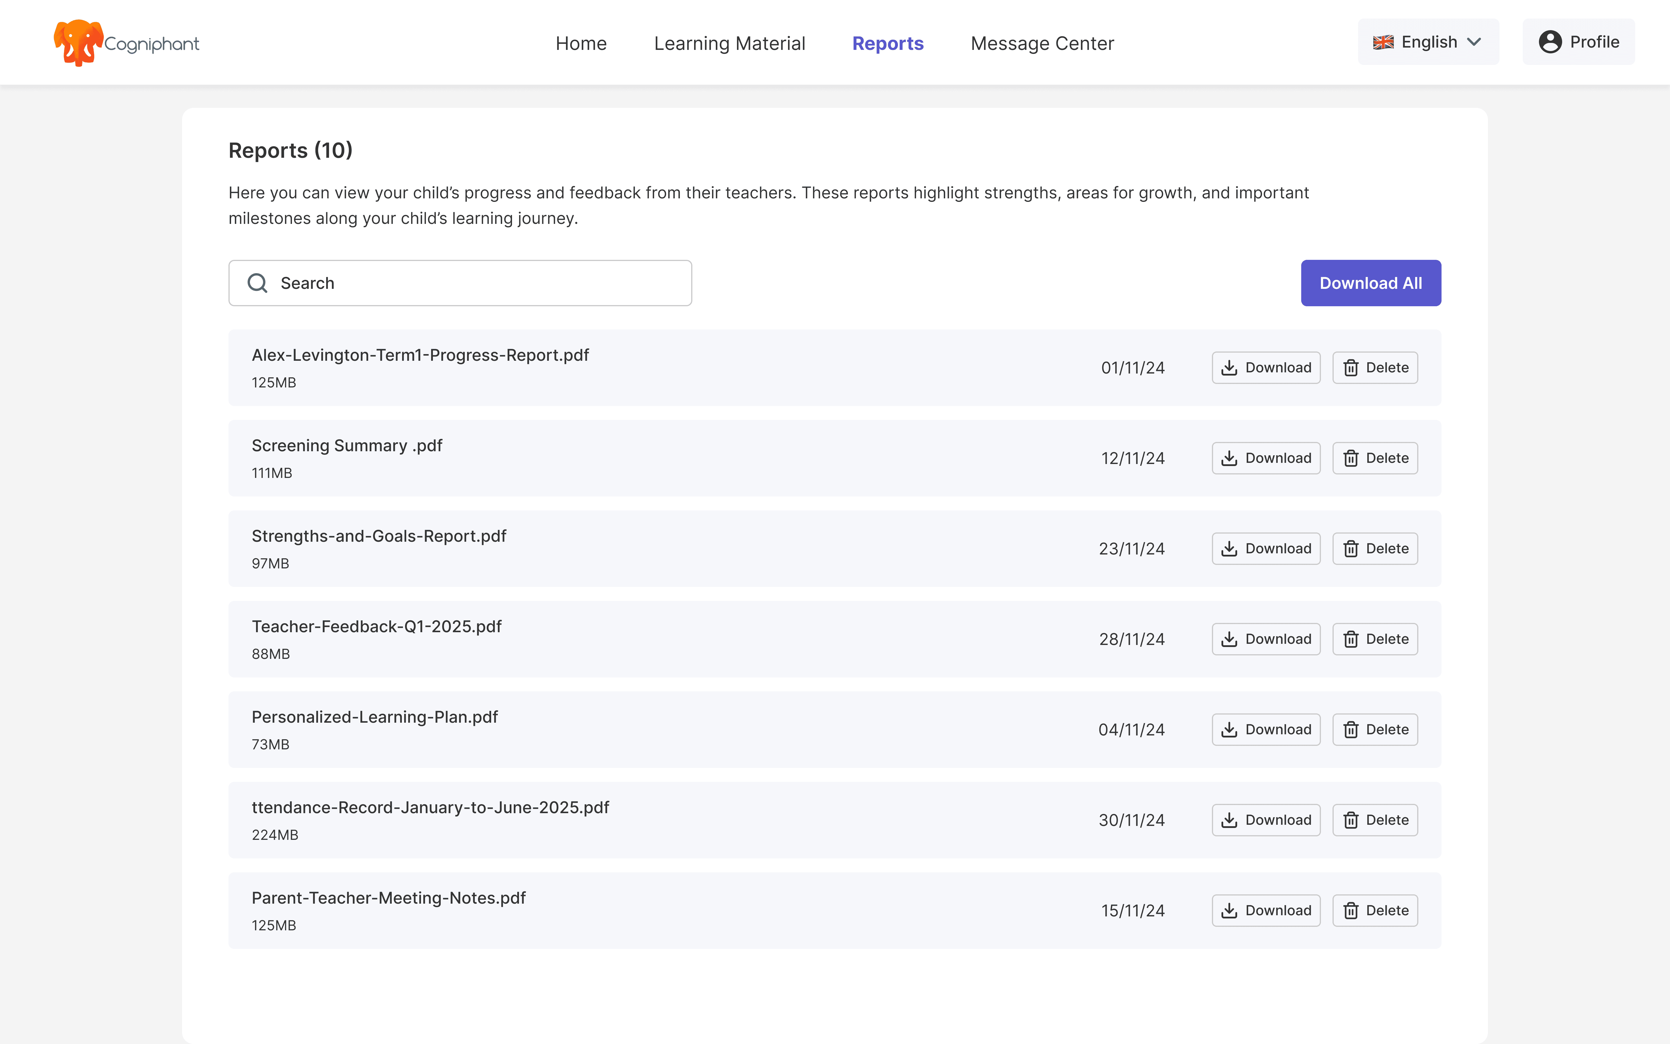The width and height of the screenshot is (1670, 1044).
Task: Select the Reports navigation tab
Action: coord(887,43)
